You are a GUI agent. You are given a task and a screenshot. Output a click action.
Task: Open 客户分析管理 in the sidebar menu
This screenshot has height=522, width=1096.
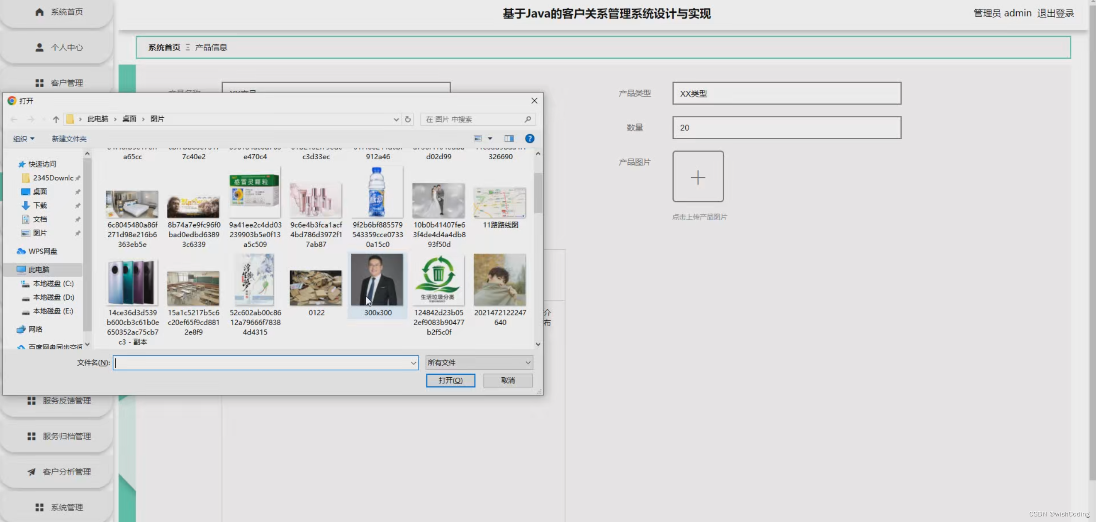(66, 472)
